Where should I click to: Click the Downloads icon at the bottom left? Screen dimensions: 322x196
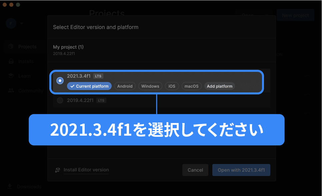9,186
